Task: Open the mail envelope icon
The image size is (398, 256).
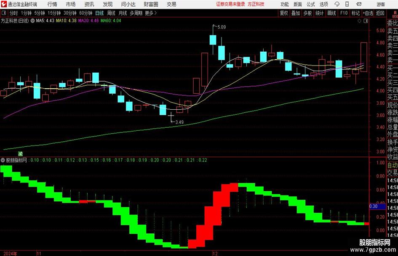Action: pos(359,4)
